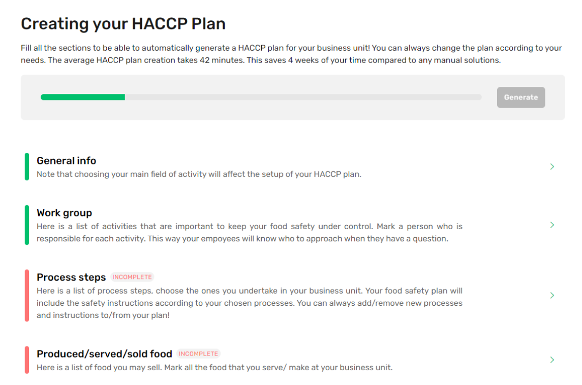Open the Work group section
This screenshot has height=385, width=582.
tap(254, 224)
